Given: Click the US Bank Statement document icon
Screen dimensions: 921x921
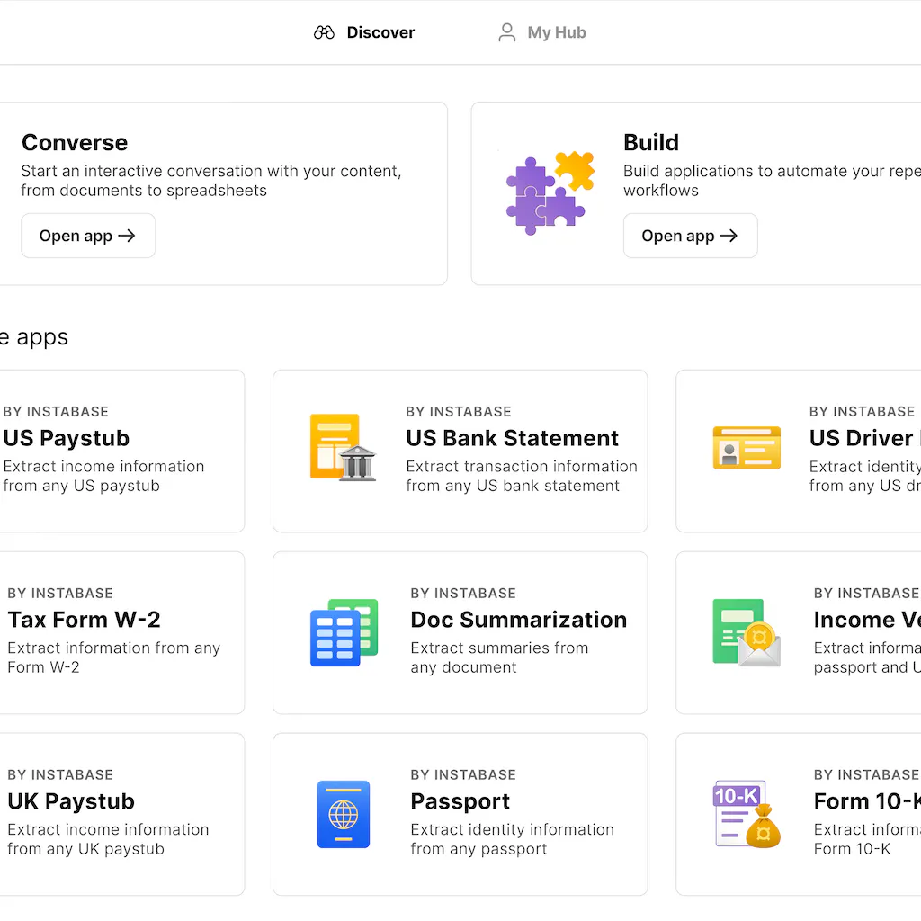Looking at the screenshot, I should (x=344, y=445).
